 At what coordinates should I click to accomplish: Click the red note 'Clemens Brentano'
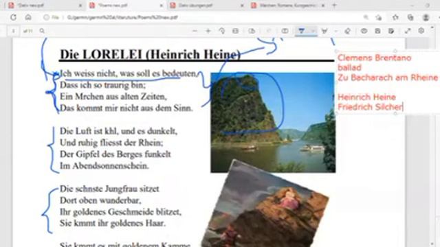tap(374, 58)
